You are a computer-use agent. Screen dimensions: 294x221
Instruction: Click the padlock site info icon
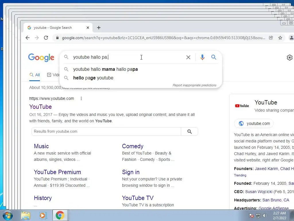[x=57, y=38]
